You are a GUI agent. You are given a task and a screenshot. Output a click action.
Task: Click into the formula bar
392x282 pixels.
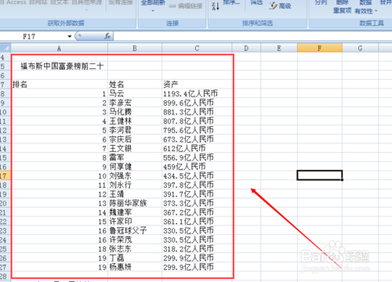pyautogui.click(x=252, y=36)
